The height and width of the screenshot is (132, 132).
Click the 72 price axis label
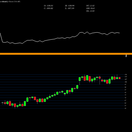point(125,98)
